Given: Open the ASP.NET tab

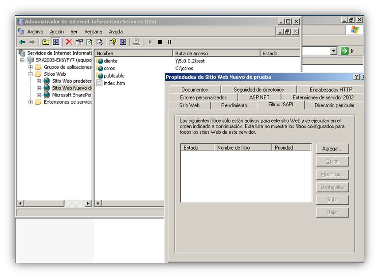Looking at the screenshot, I should 259,97.
